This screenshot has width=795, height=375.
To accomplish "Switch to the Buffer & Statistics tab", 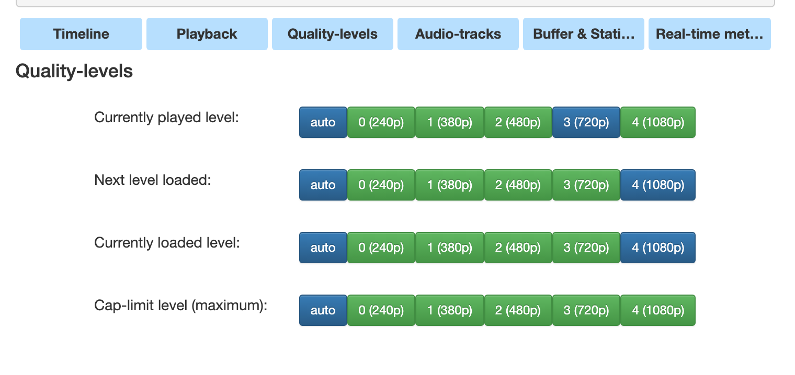I will (583, 33).
